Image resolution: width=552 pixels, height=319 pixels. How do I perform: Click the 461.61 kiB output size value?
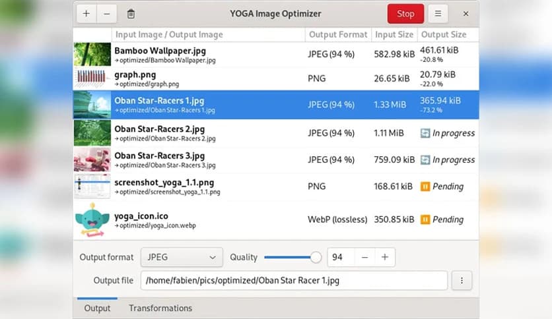click(x=439, y=50)
